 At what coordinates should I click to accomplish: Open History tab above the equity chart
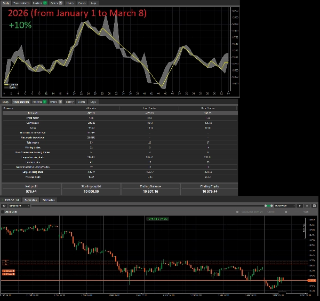(70, 3)
